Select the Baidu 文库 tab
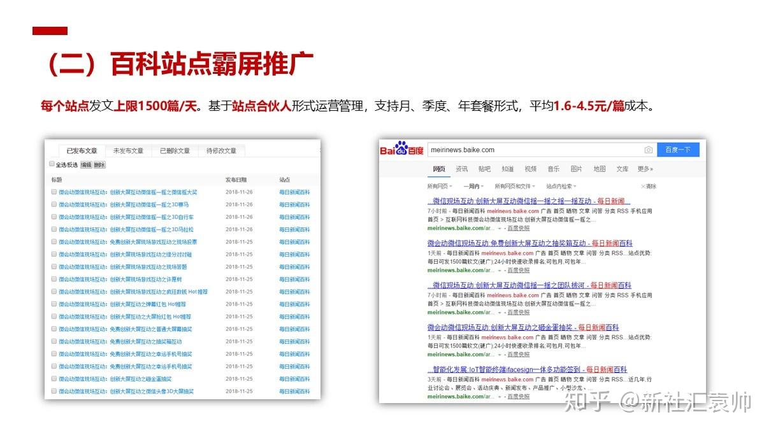771x433 pixels. (622, 169)
